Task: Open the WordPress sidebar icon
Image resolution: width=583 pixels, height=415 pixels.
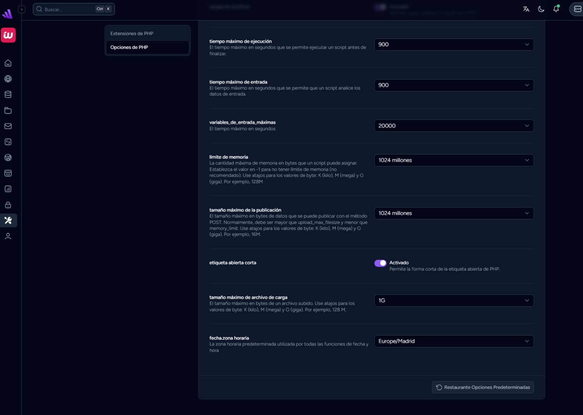Action: (8, 158)
